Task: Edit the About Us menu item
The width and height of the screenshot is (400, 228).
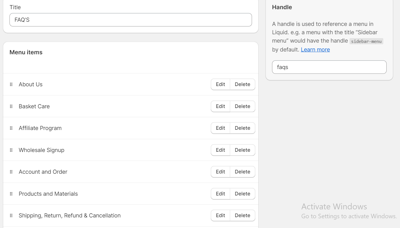Action: tap(220, 84)
